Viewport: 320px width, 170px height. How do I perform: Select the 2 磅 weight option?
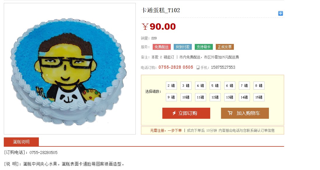[x=171, y=86]
